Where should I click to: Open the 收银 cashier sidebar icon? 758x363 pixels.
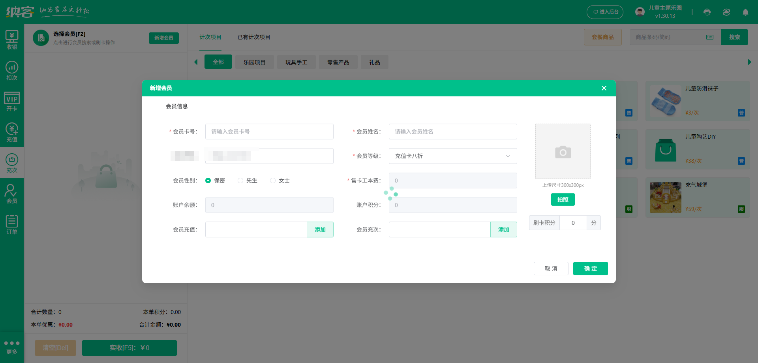click(12, 40)
